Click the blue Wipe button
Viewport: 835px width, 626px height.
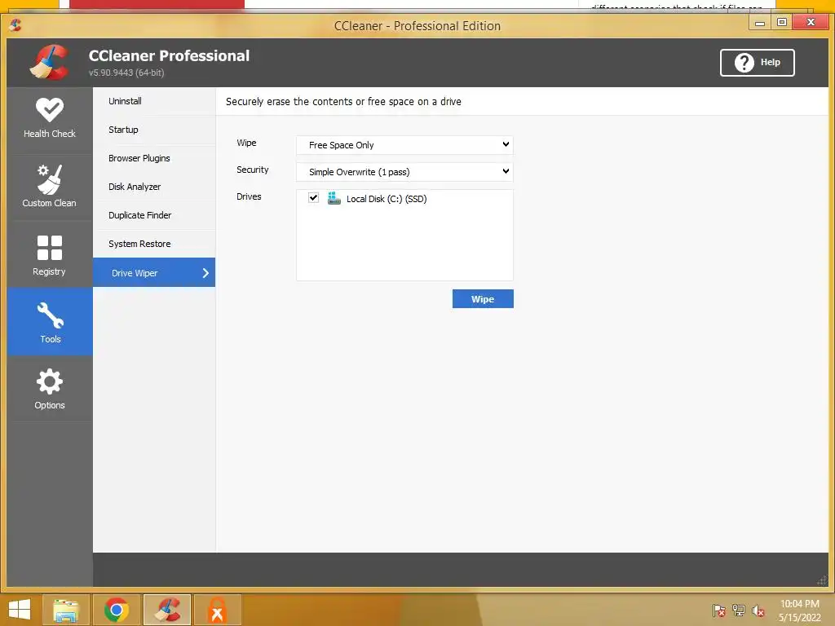coord(483,298)
